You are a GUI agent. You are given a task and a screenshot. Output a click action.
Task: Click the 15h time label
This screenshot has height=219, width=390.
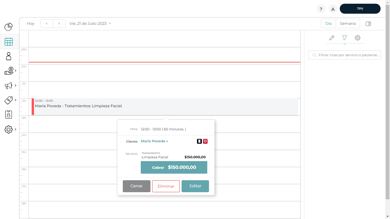click(24, 152)
